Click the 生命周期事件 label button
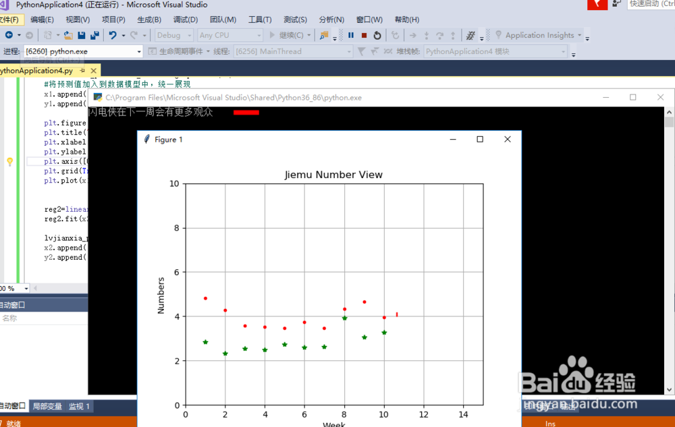The height and width of the screenshot is (427, 675). 181,51
